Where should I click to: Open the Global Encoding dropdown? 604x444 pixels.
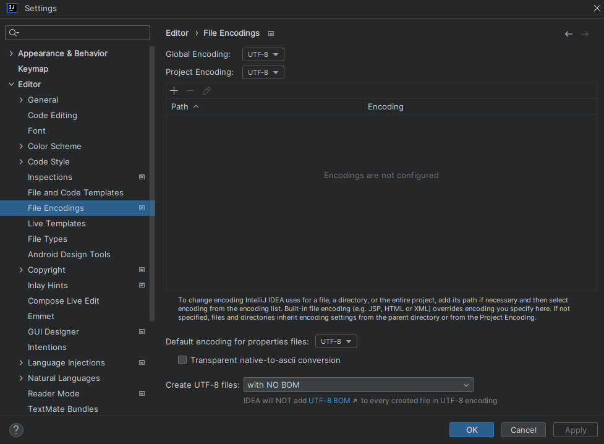pos(263,54)
